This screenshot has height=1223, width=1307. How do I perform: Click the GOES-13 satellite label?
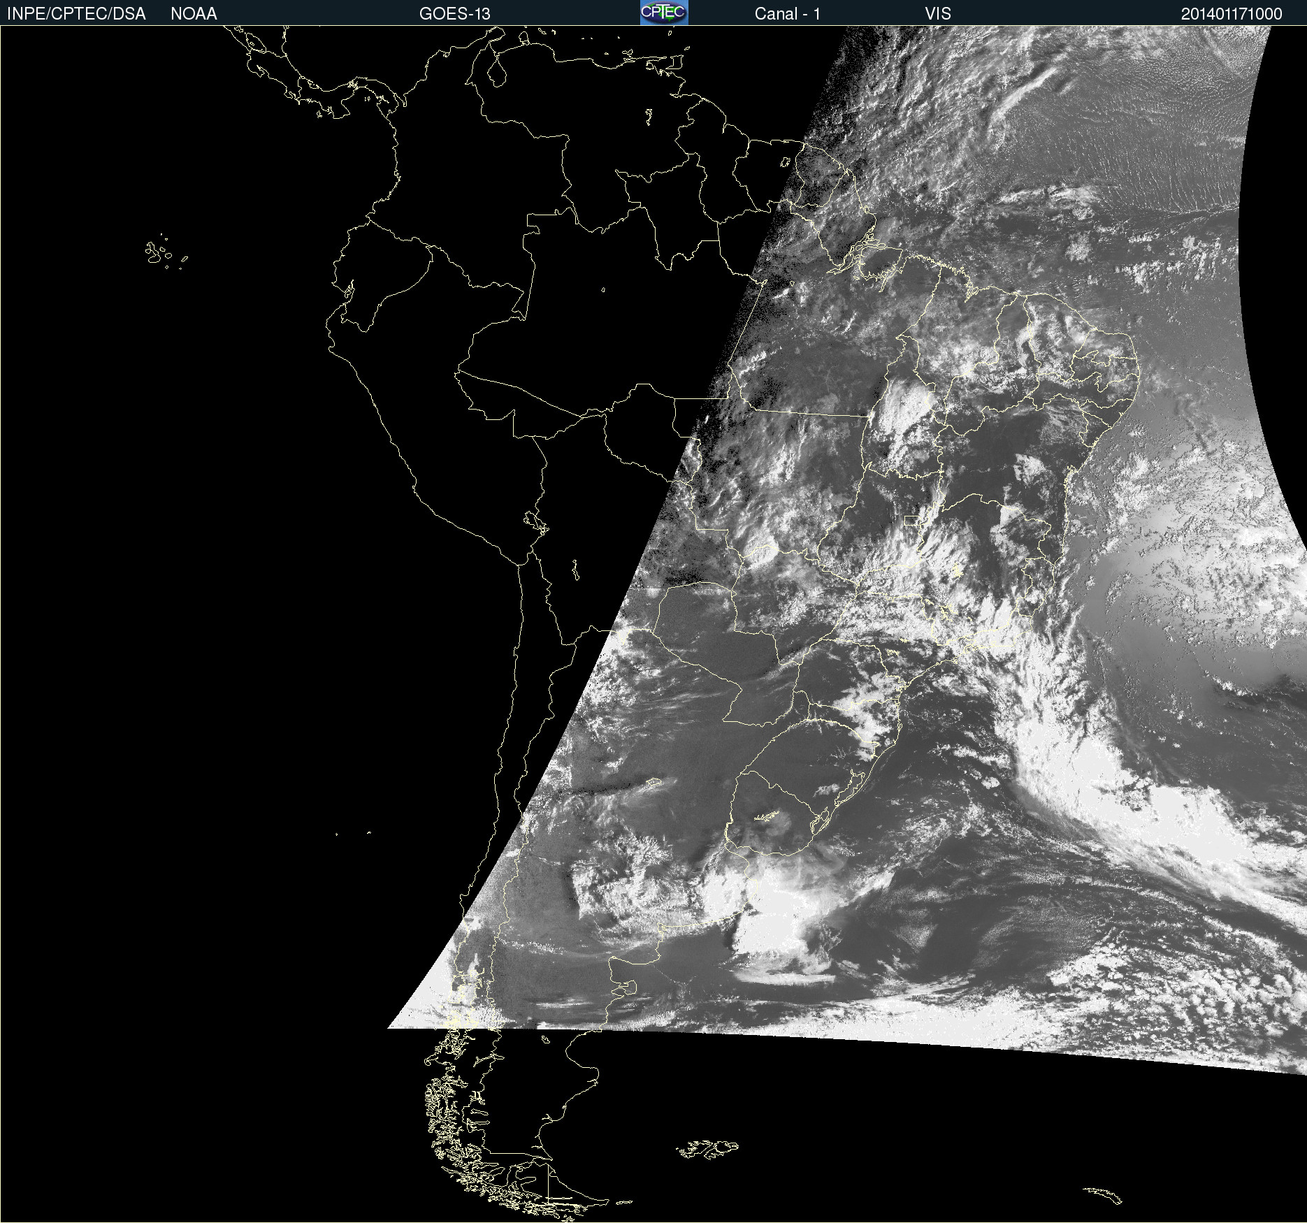455,14
